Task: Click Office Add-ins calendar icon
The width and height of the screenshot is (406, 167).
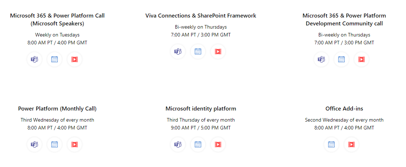Action: (x=331, y=144)
